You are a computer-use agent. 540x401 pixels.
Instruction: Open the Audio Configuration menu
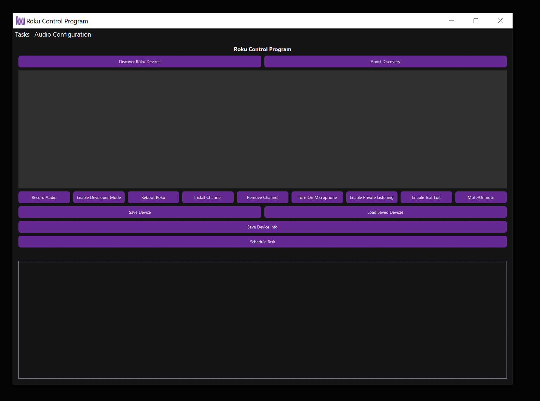[x=63, y=35]
